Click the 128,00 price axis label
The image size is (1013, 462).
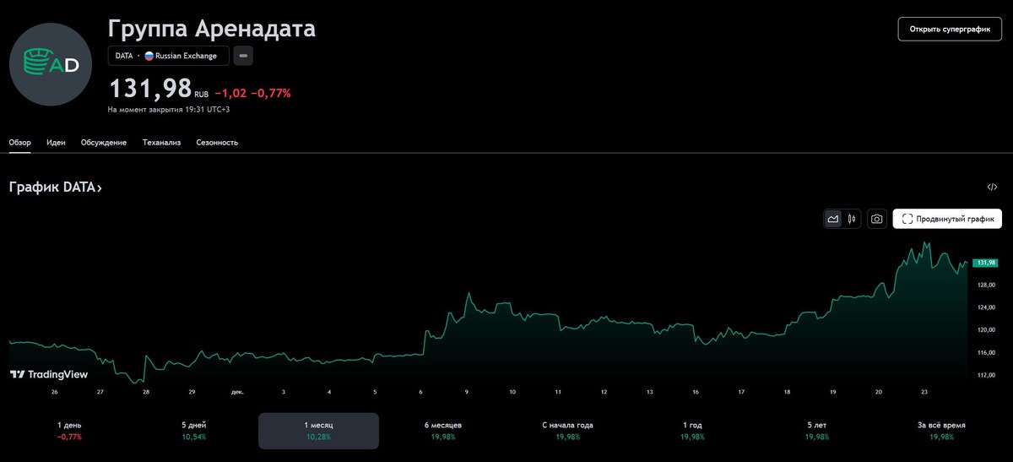pos(986,285)
